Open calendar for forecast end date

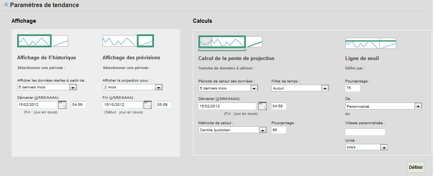click(148, 105)
